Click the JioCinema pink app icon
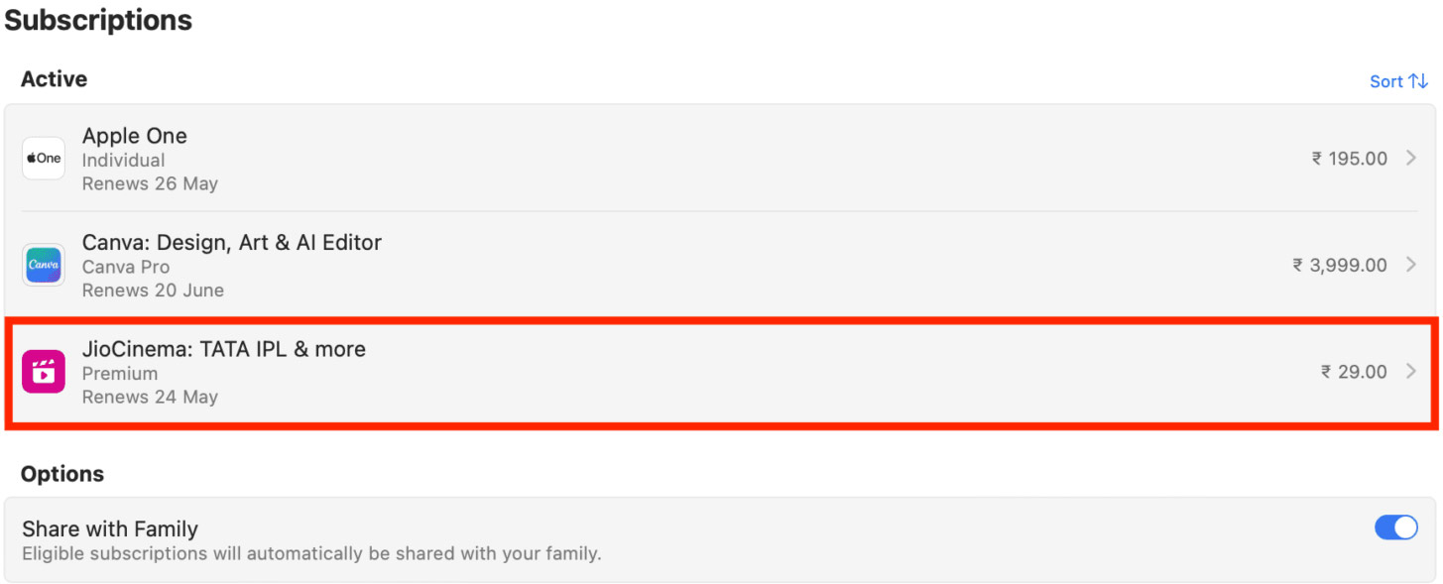The height and width of the screenshot is (584, 1443). point(43,371)
